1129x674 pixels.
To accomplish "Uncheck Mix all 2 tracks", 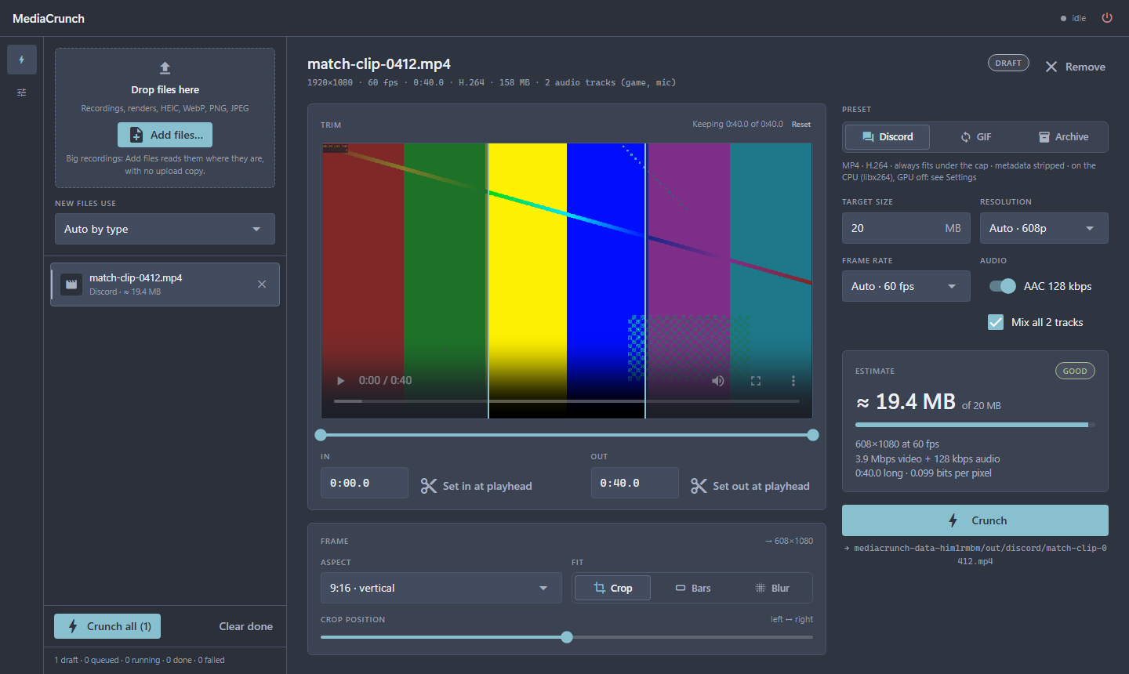I will [996, 322].
